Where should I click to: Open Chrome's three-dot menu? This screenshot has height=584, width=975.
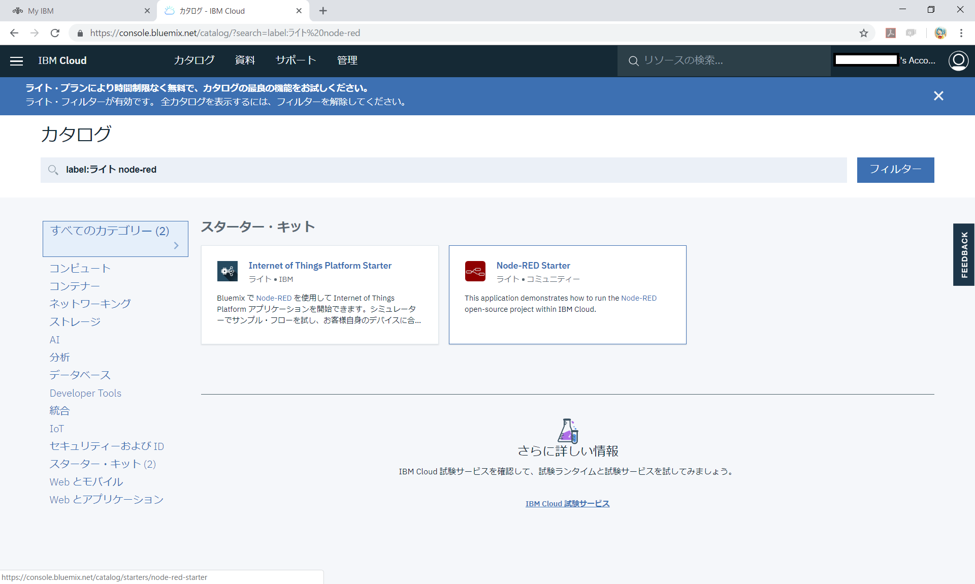coord(961,33)
